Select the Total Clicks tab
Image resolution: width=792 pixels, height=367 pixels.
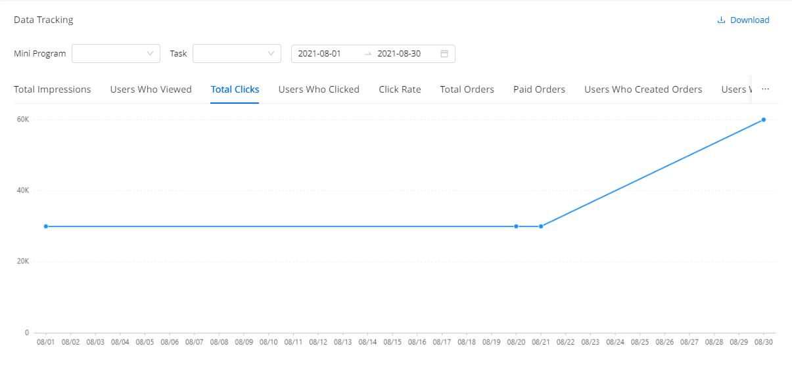pos(235,89)
